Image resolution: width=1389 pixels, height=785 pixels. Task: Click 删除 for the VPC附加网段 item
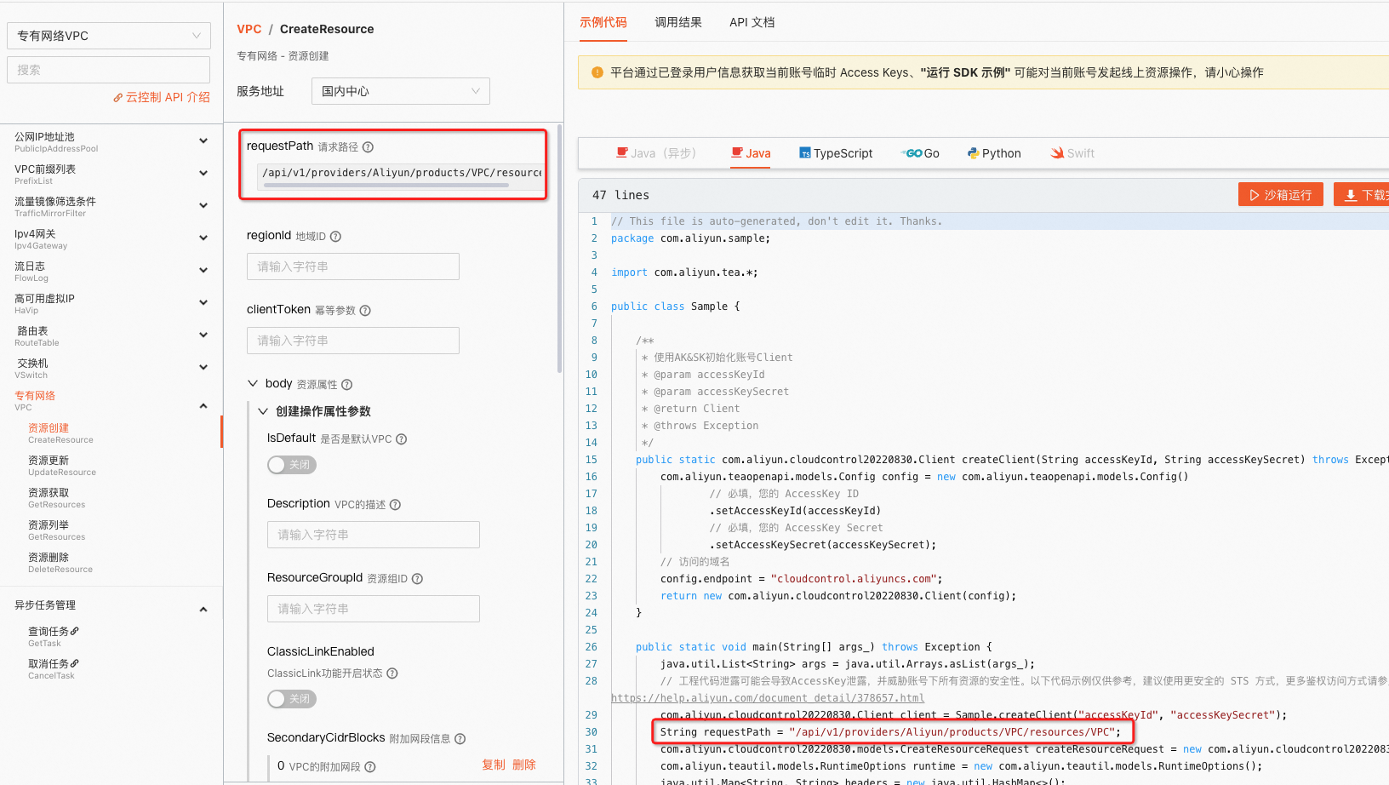click(x=524, y=765)
